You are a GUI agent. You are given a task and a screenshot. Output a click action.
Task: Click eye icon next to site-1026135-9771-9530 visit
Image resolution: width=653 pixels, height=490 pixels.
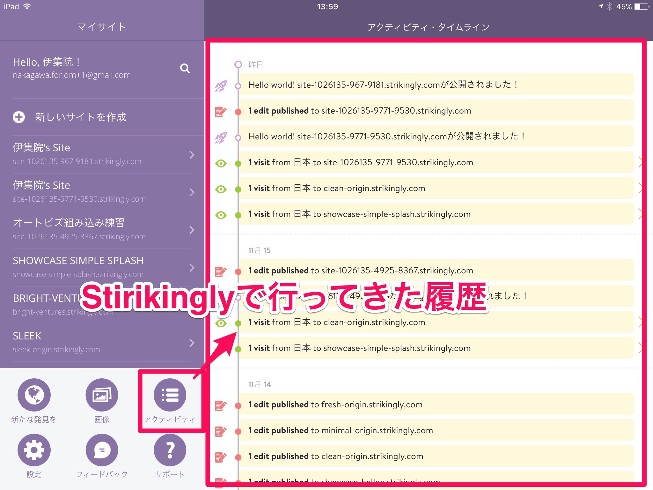point(221,163)
